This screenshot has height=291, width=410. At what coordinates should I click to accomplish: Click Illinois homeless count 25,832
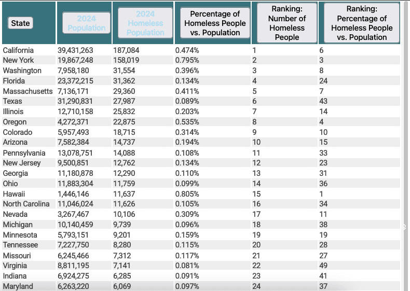point(124,112)
